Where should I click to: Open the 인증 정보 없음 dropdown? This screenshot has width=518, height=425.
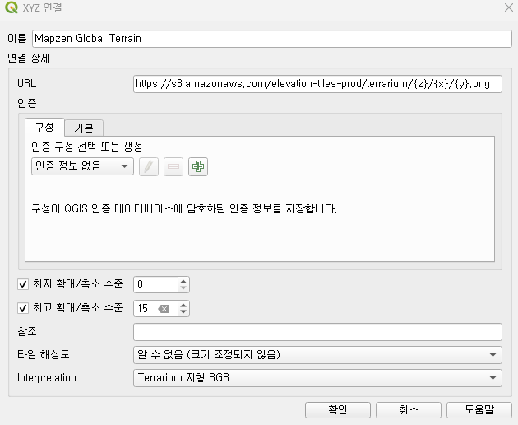pyautogui.click(x=82, y=166)
